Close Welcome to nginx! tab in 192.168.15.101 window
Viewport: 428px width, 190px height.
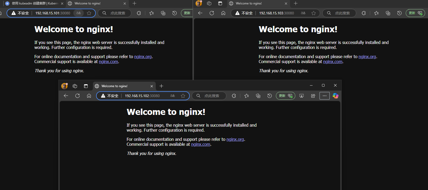125,3
